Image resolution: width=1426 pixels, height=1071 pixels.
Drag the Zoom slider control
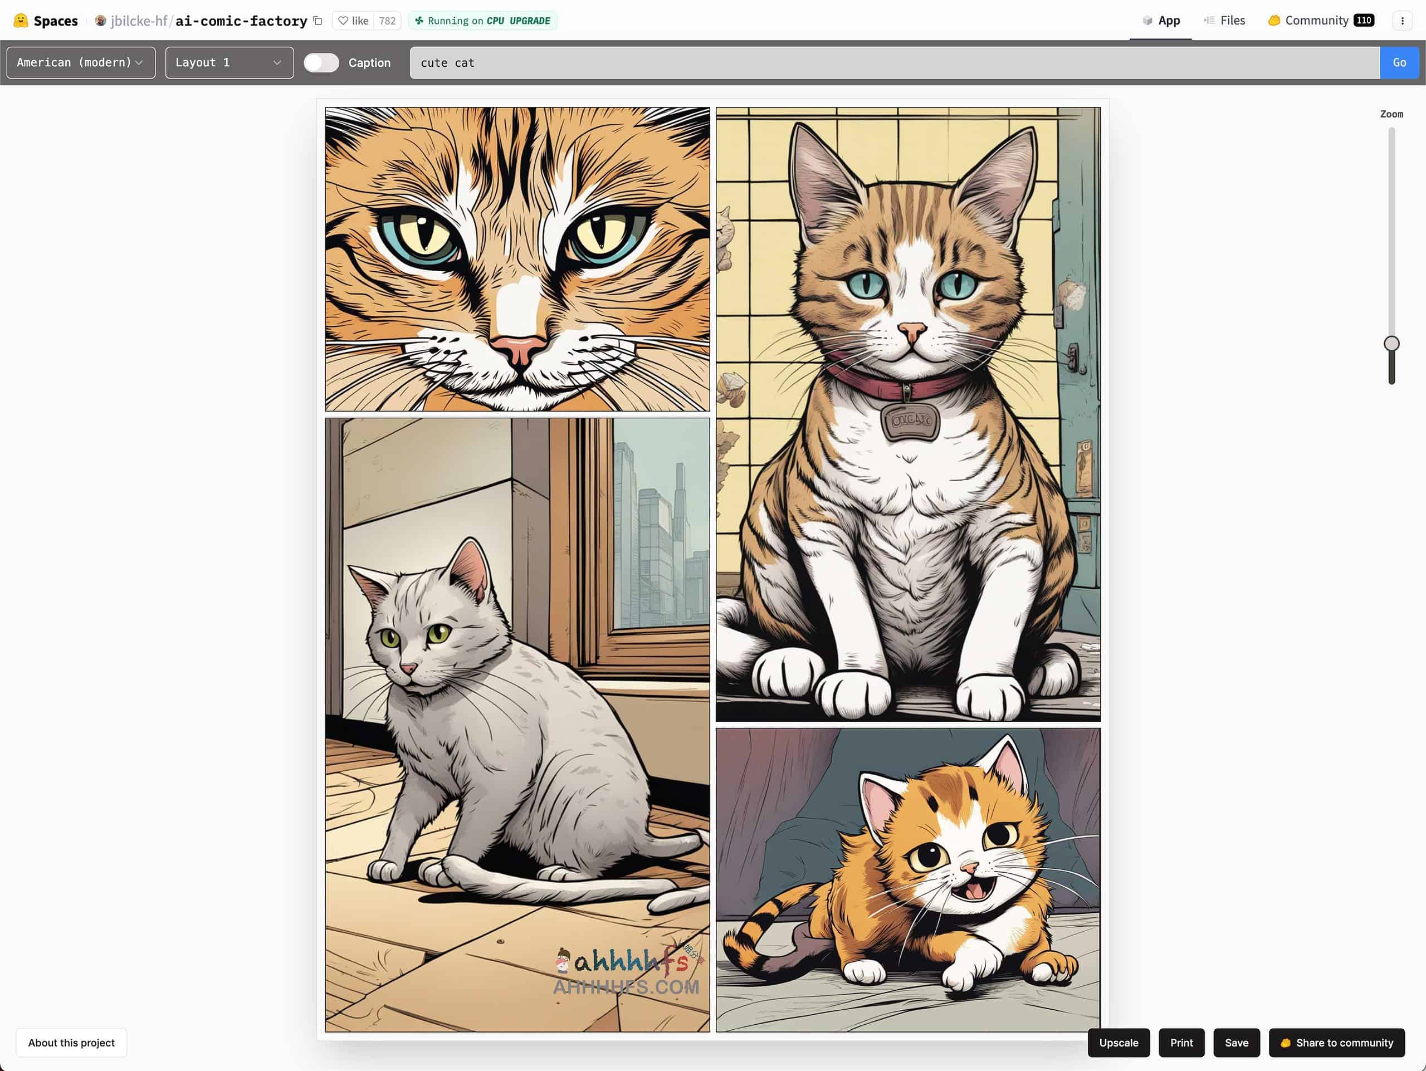tap(1391, 344)
